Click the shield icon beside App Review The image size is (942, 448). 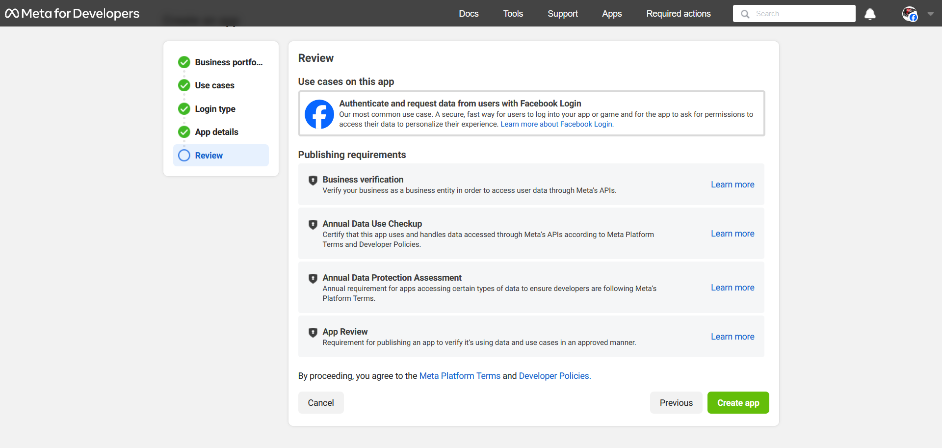coord(313,332)
